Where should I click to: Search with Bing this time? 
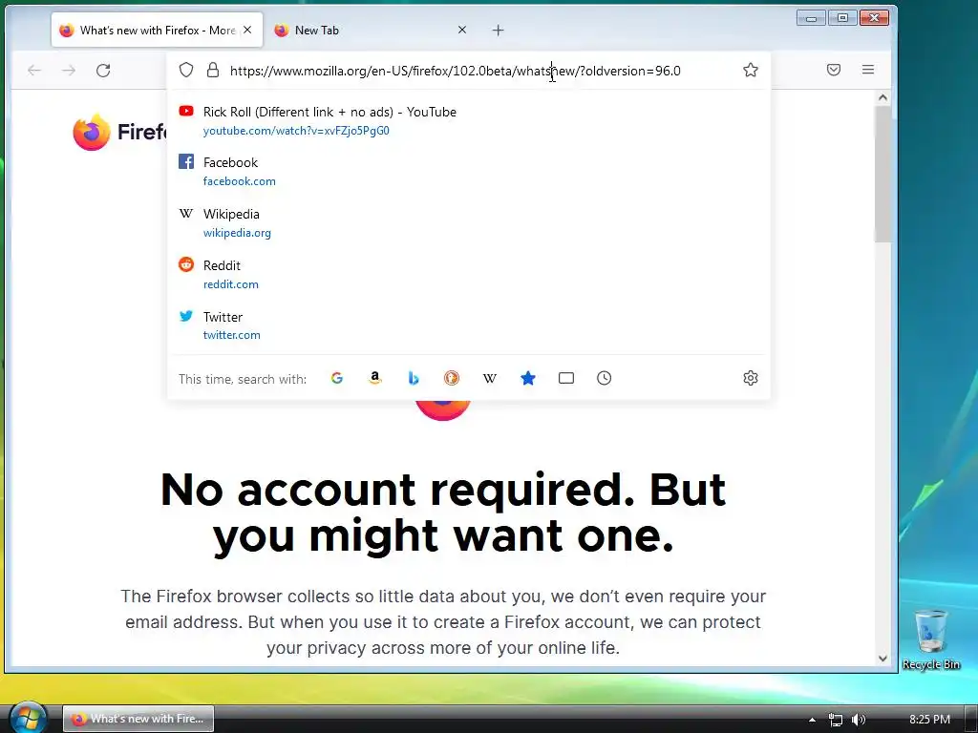coord(413,378)
